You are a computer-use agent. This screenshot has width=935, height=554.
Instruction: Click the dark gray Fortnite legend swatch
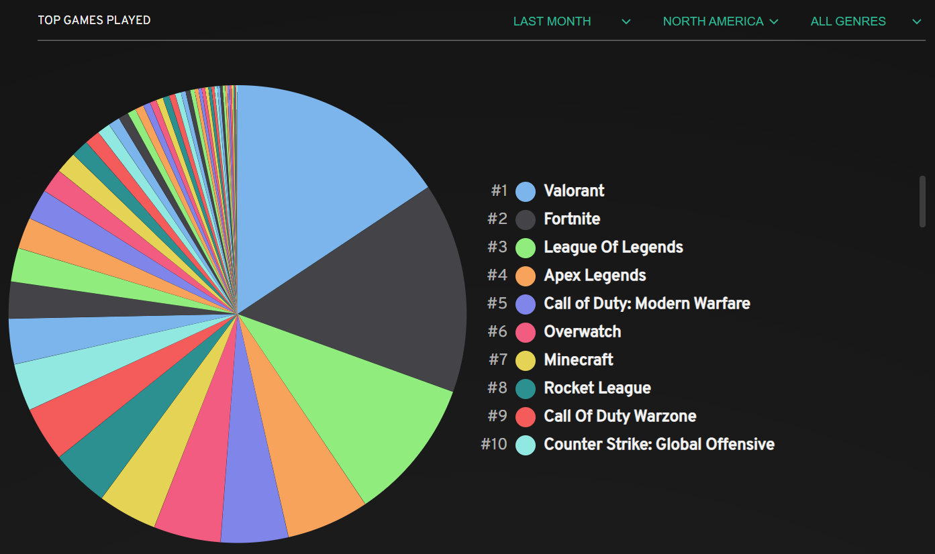[526, 219]
